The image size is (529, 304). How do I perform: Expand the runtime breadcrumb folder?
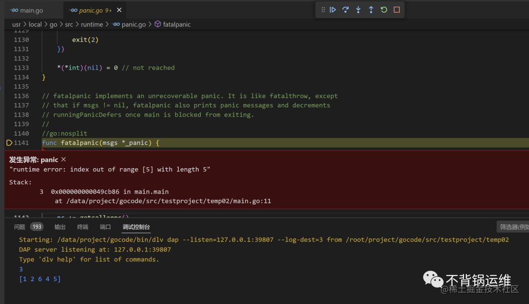[92, 25]
